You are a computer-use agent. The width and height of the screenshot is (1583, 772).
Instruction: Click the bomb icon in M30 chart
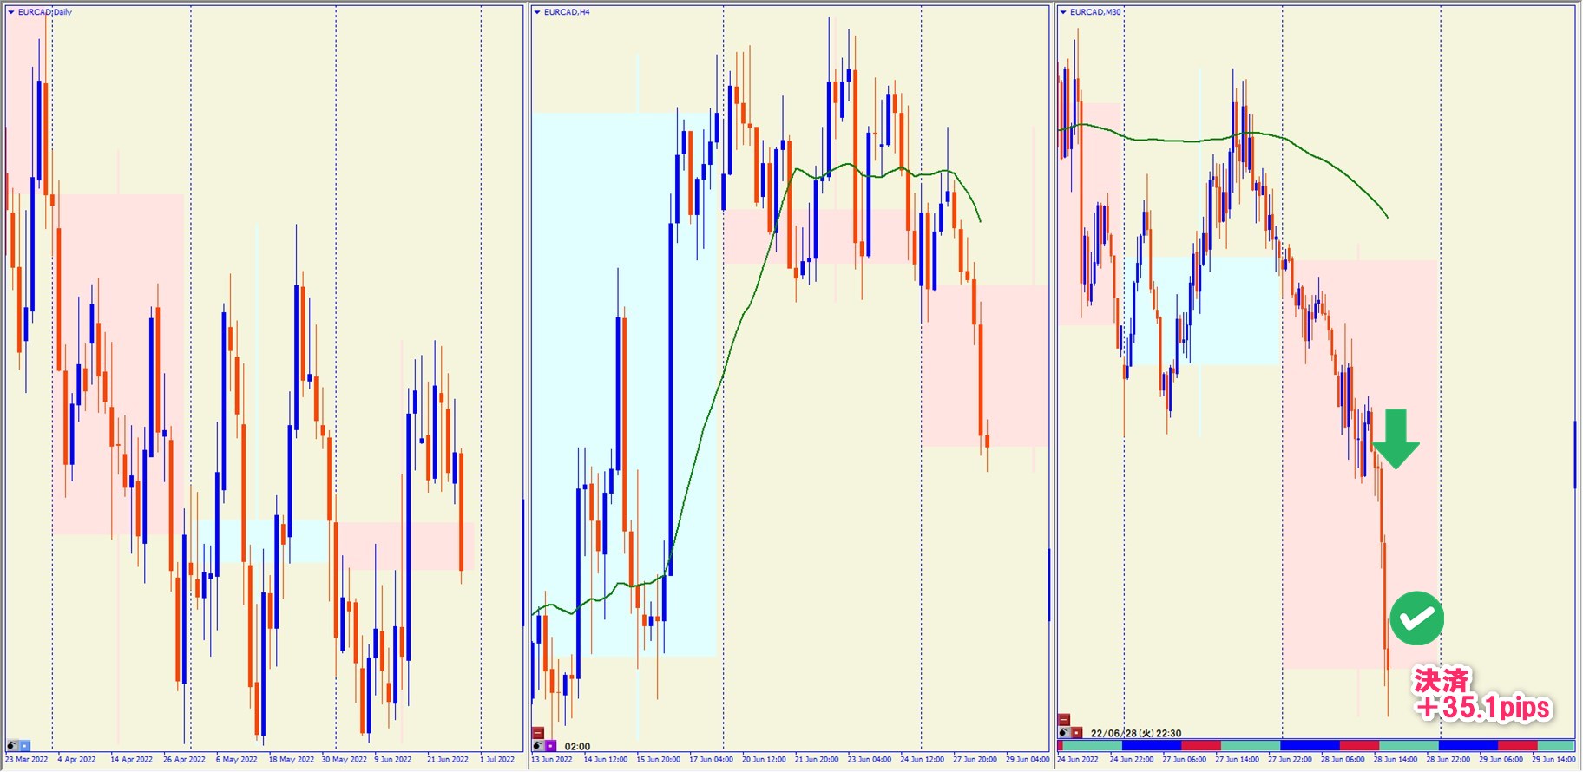(1064, 733)
